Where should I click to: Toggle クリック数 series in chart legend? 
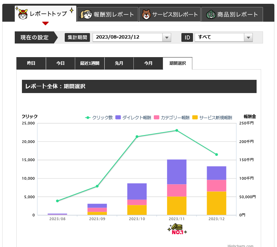[99, 118]
